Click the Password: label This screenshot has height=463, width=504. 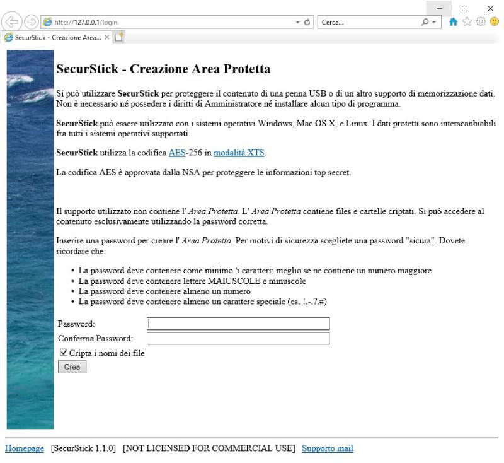tap(76, 324)
